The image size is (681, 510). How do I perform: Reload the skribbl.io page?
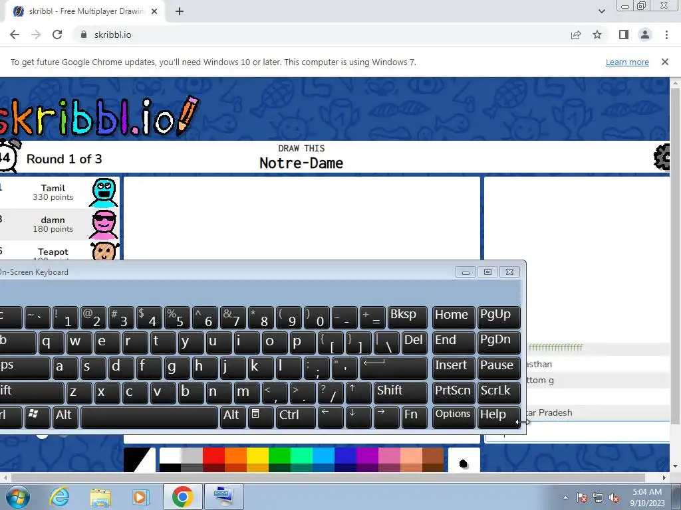pos(57,35)
